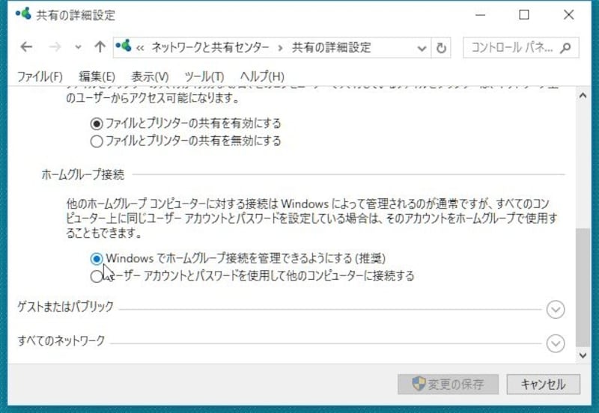599x413 pixels.
Task: Minimize the 共有の詳細設定 window
Action: tap(480, 15)
